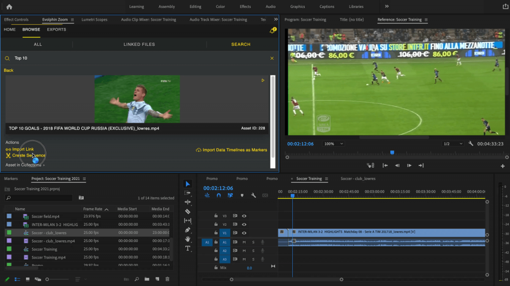Open the Color workspace
This screenshot has height=286, width=510.
pos(220,6)
